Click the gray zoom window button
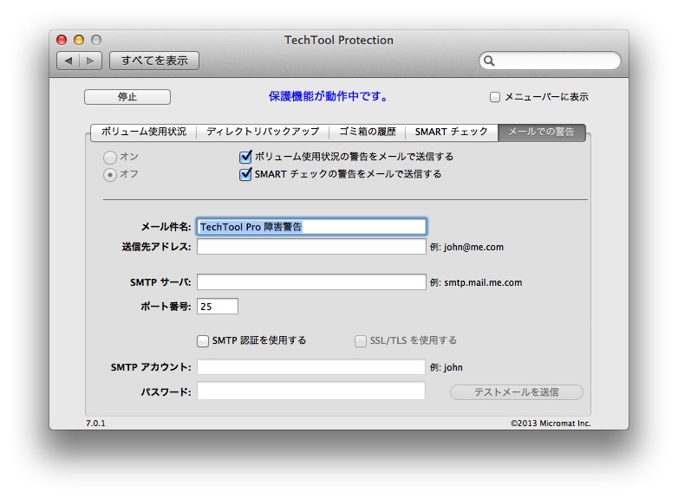The image size is (678, 498). point(96,40)
